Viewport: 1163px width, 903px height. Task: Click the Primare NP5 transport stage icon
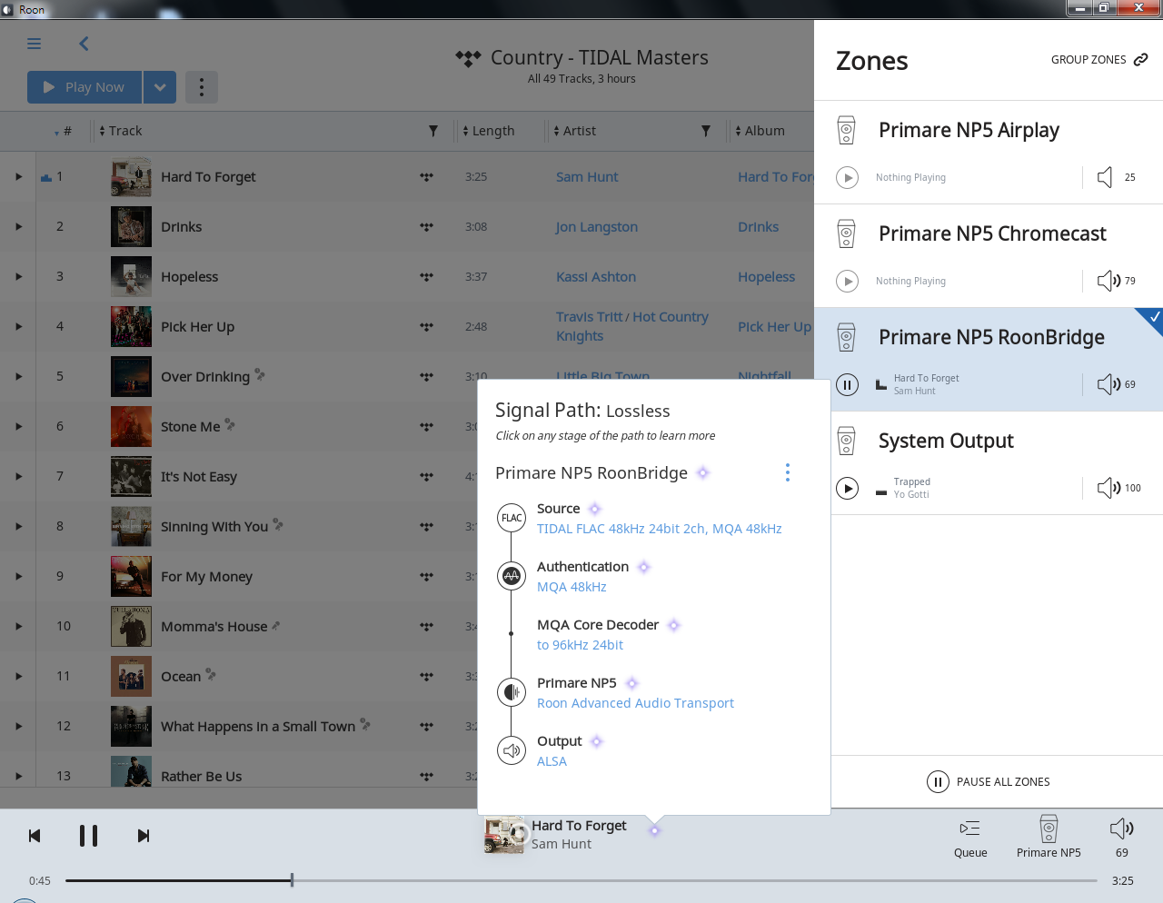click(x=512, y=692)
